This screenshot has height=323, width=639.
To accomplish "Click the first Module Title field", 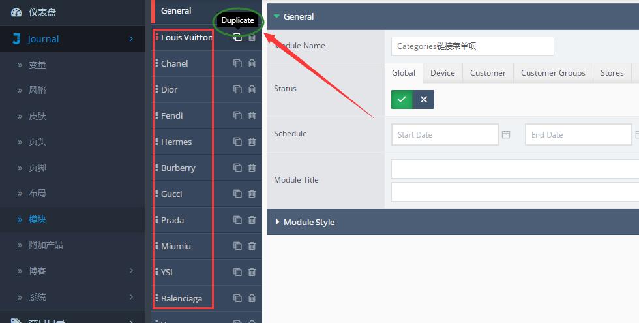I will tap(515, 169).
